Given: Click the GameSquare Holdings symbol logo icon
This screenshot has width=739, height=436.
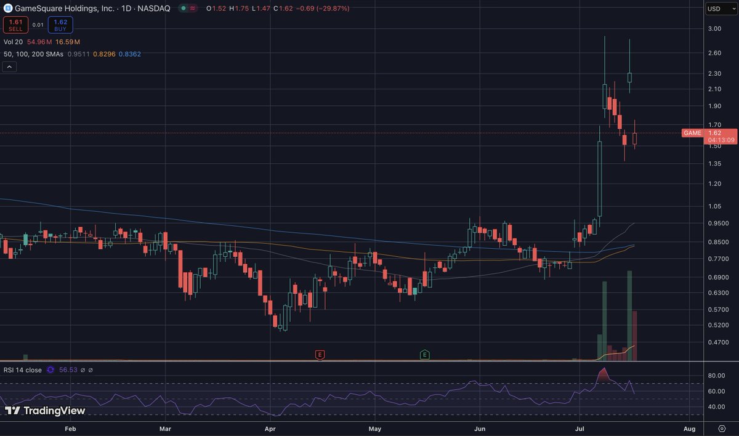Looking at the screenshot, I should (8, 9).
